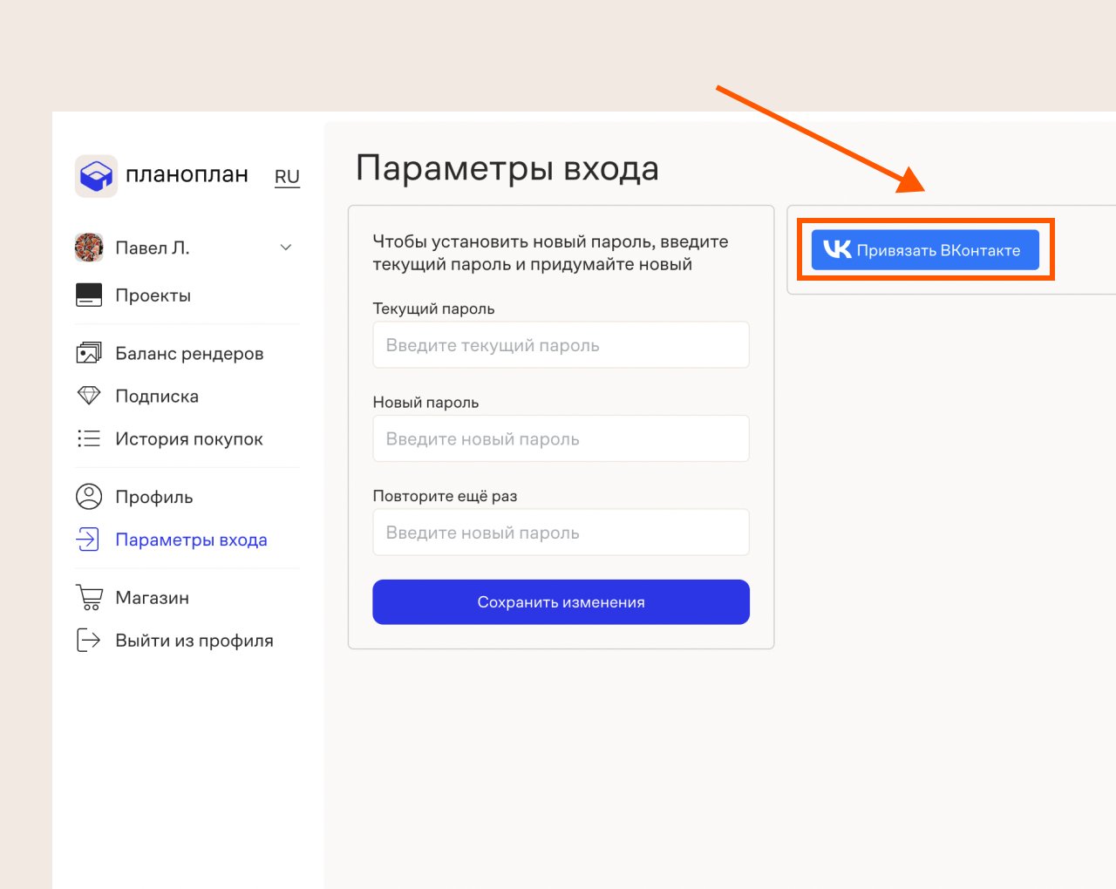Click the Магазин shopping cart icon
Viewport: 1116px width, 889px height.
(x=89, y=598)
